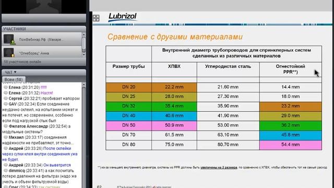Click the "DN 25" table cell
The height and width of the screenshot is (188, 334).
(129, 97)
